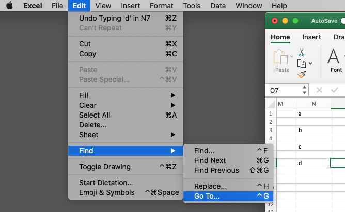Open the Apple menu
Screen dimensions: 345x212
pyautogui.click(x=9, y=6)
